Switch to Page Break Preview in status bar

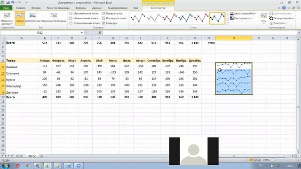259,160
